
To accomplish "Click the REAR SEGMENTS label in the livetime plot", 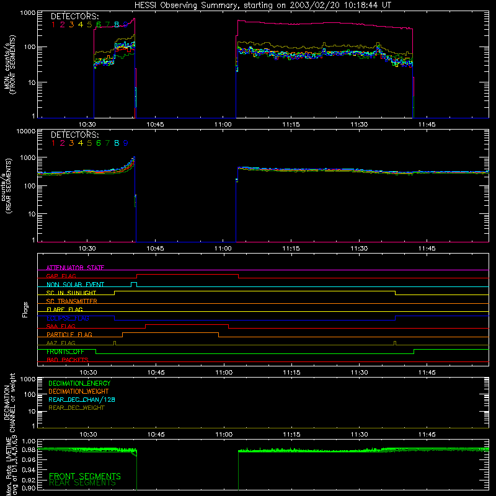I will 82,483.
